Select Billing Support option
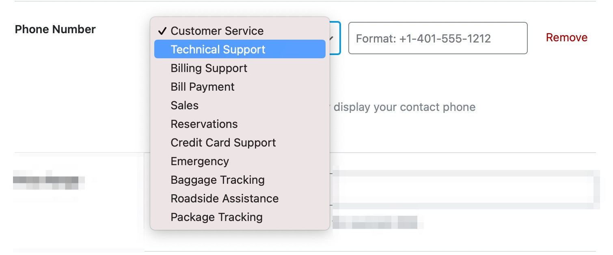The height and width of the screenshot is (255, 613). 240,68
